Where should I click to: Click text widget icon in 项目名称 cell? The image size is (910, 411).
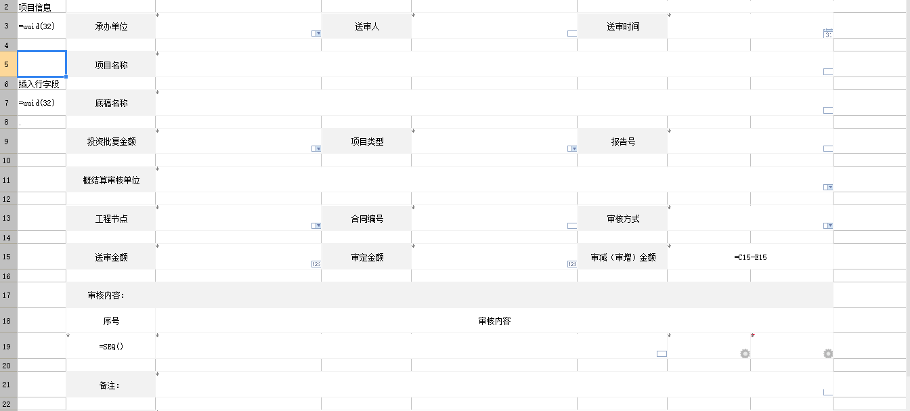coord(827,72)
